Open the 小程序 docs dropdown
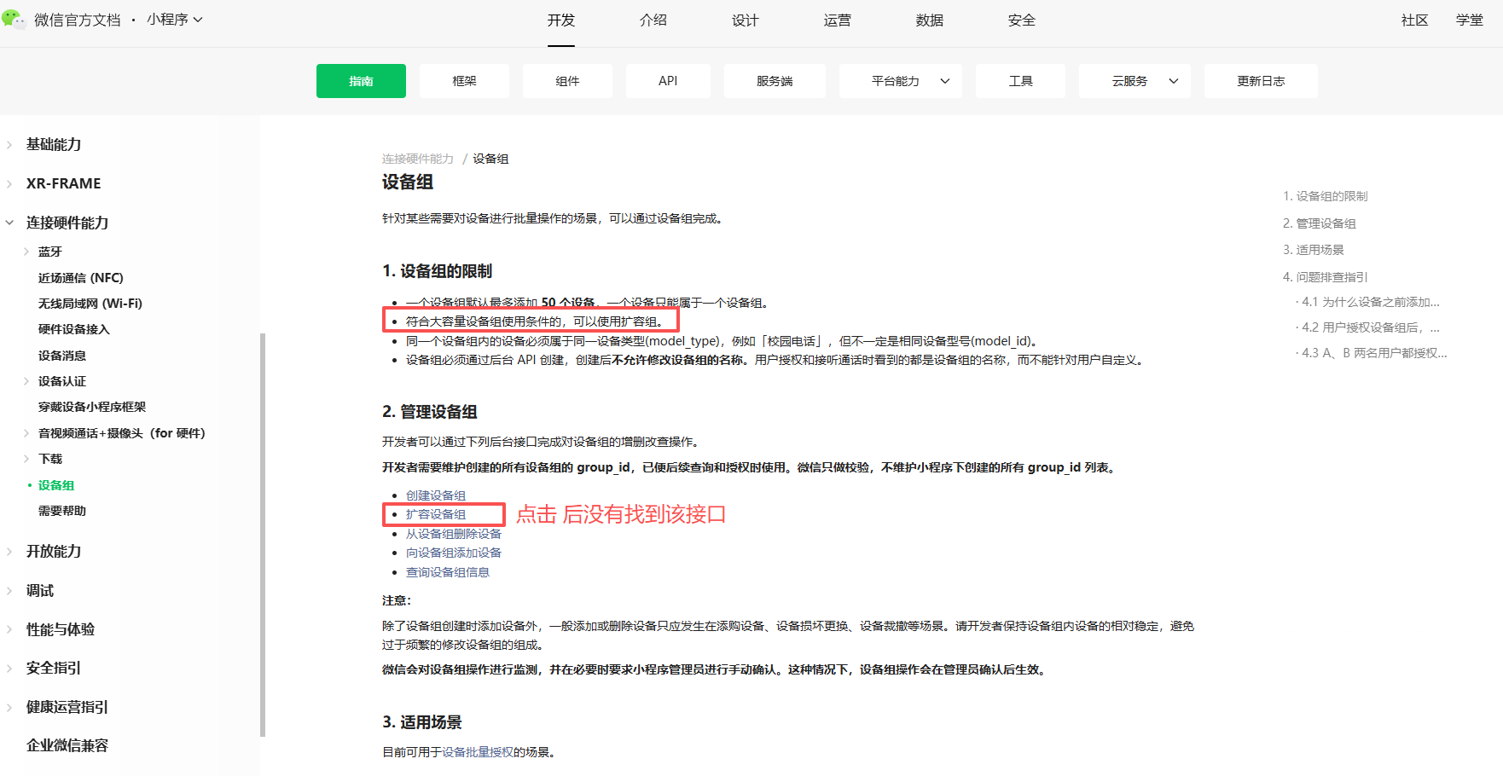The width and height of the screenshot is (1503, 776). [x=174, y=20]
